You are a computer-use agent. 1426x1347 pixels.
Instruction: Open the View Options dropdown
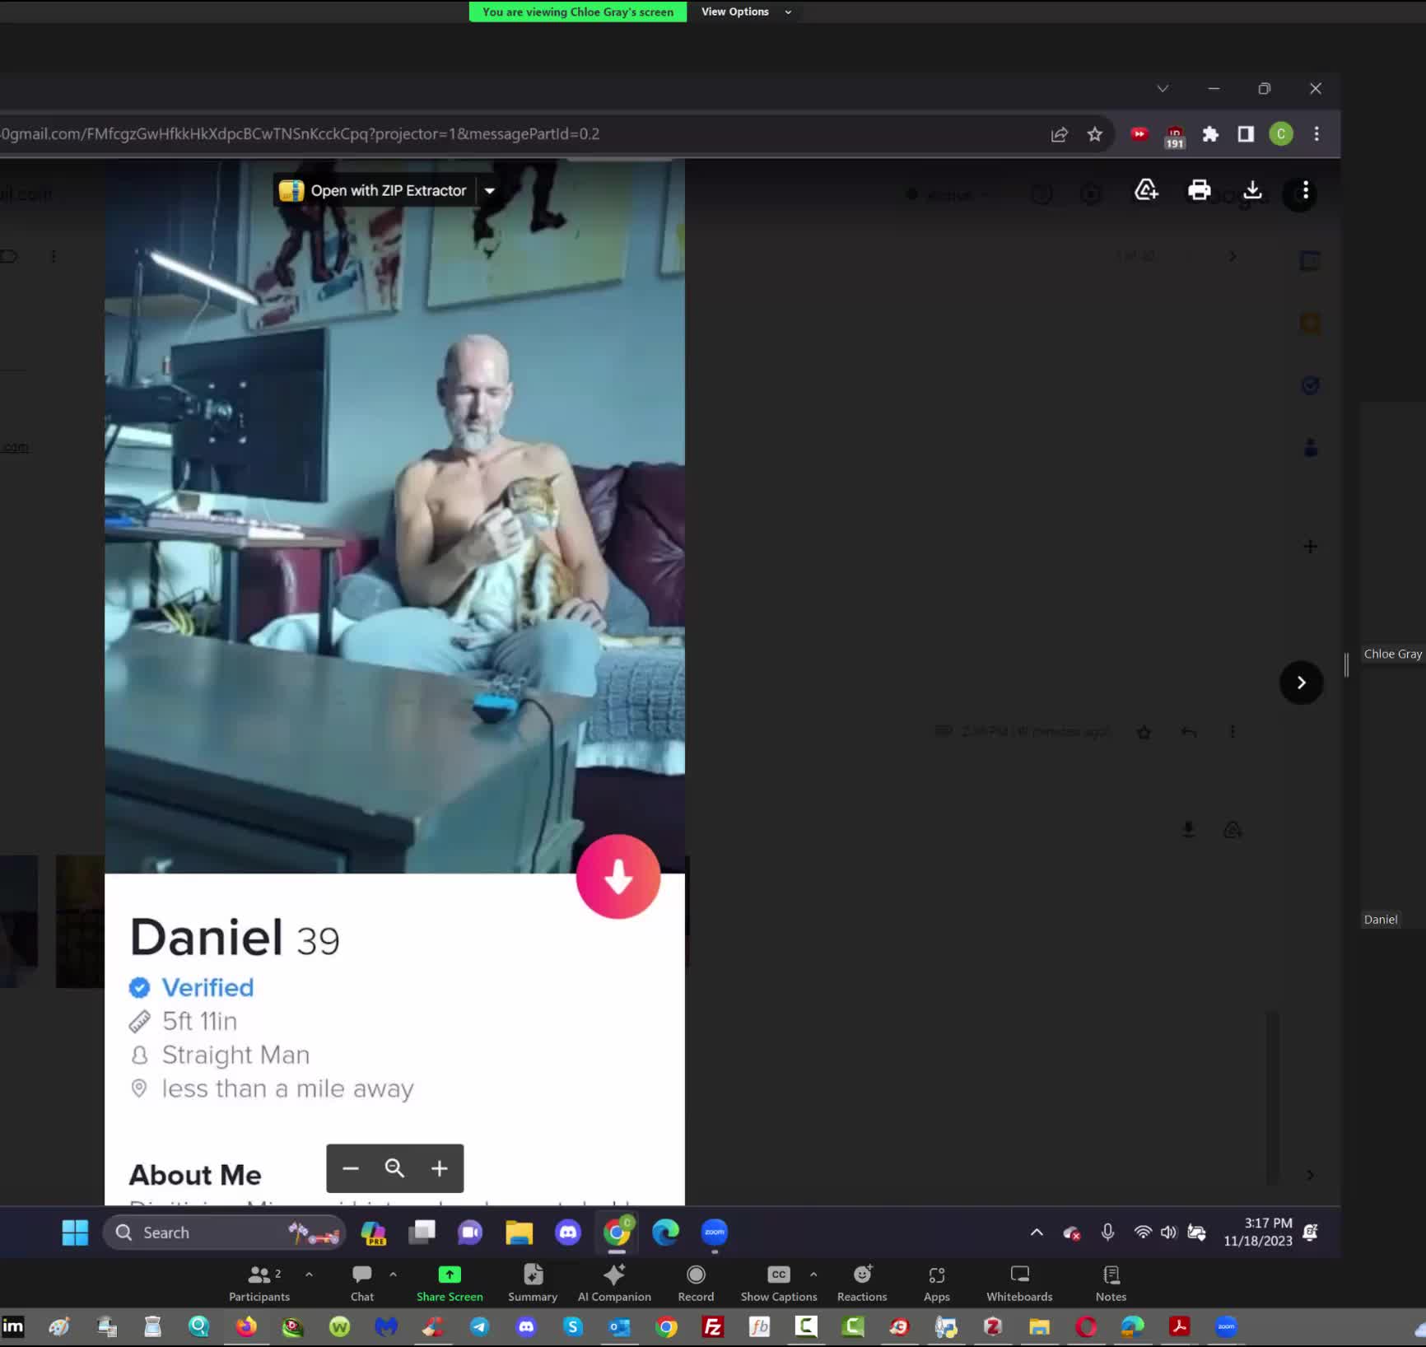(x=745, y=12)
